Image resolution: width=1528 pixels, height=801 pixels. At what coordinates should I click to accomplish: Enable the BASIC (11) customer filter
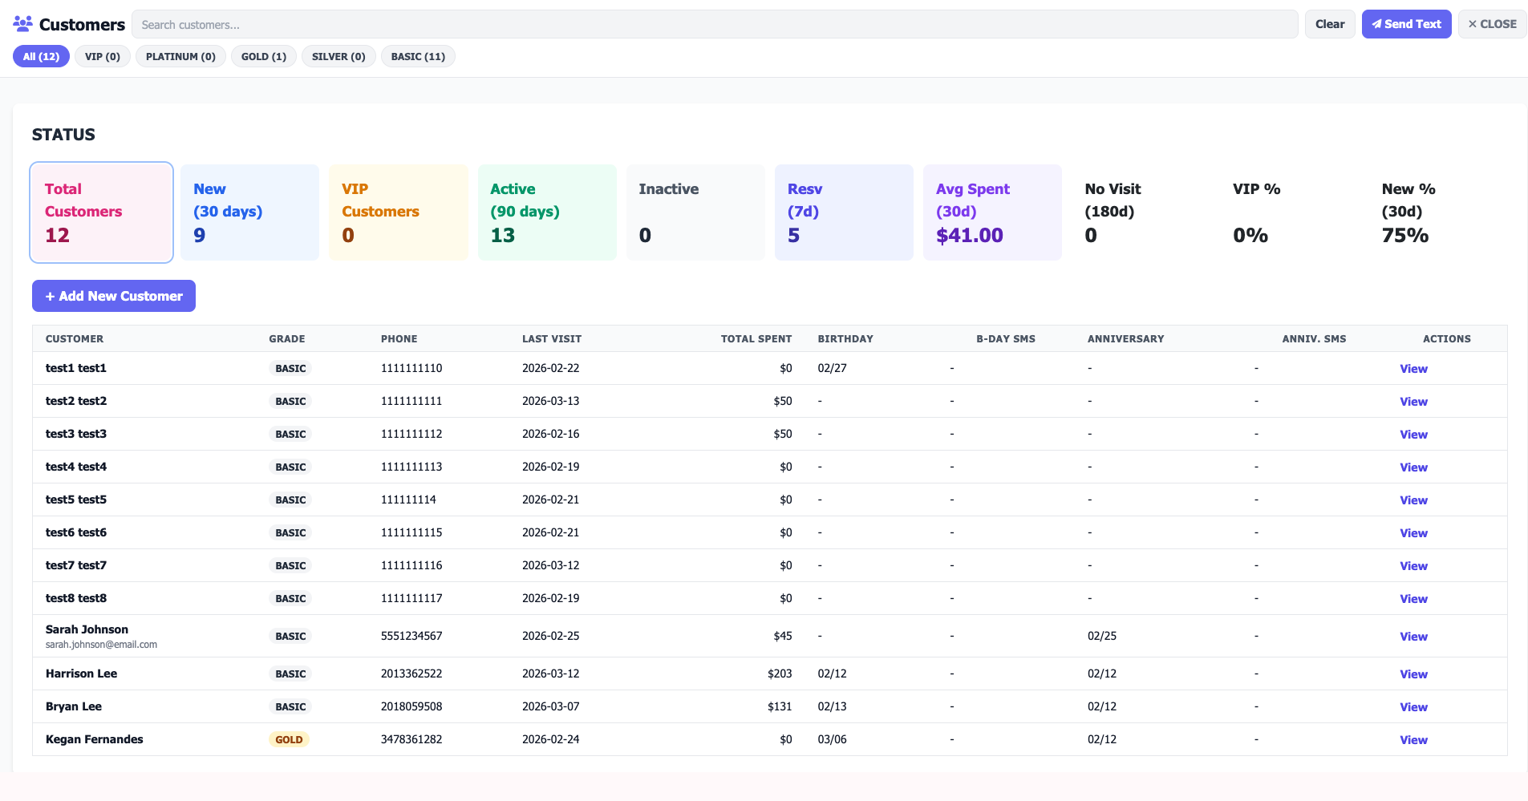418,56
